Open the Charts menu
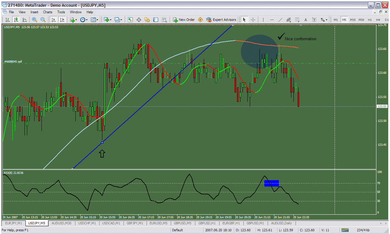This screenshot has width=390, height=234. click(48, 12)
